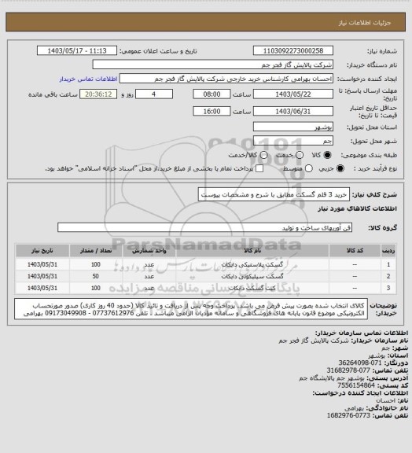412x453 pixels.
Task: Select item name گسکت پلاستیکی دایکات
Action: tap(252, 264)
